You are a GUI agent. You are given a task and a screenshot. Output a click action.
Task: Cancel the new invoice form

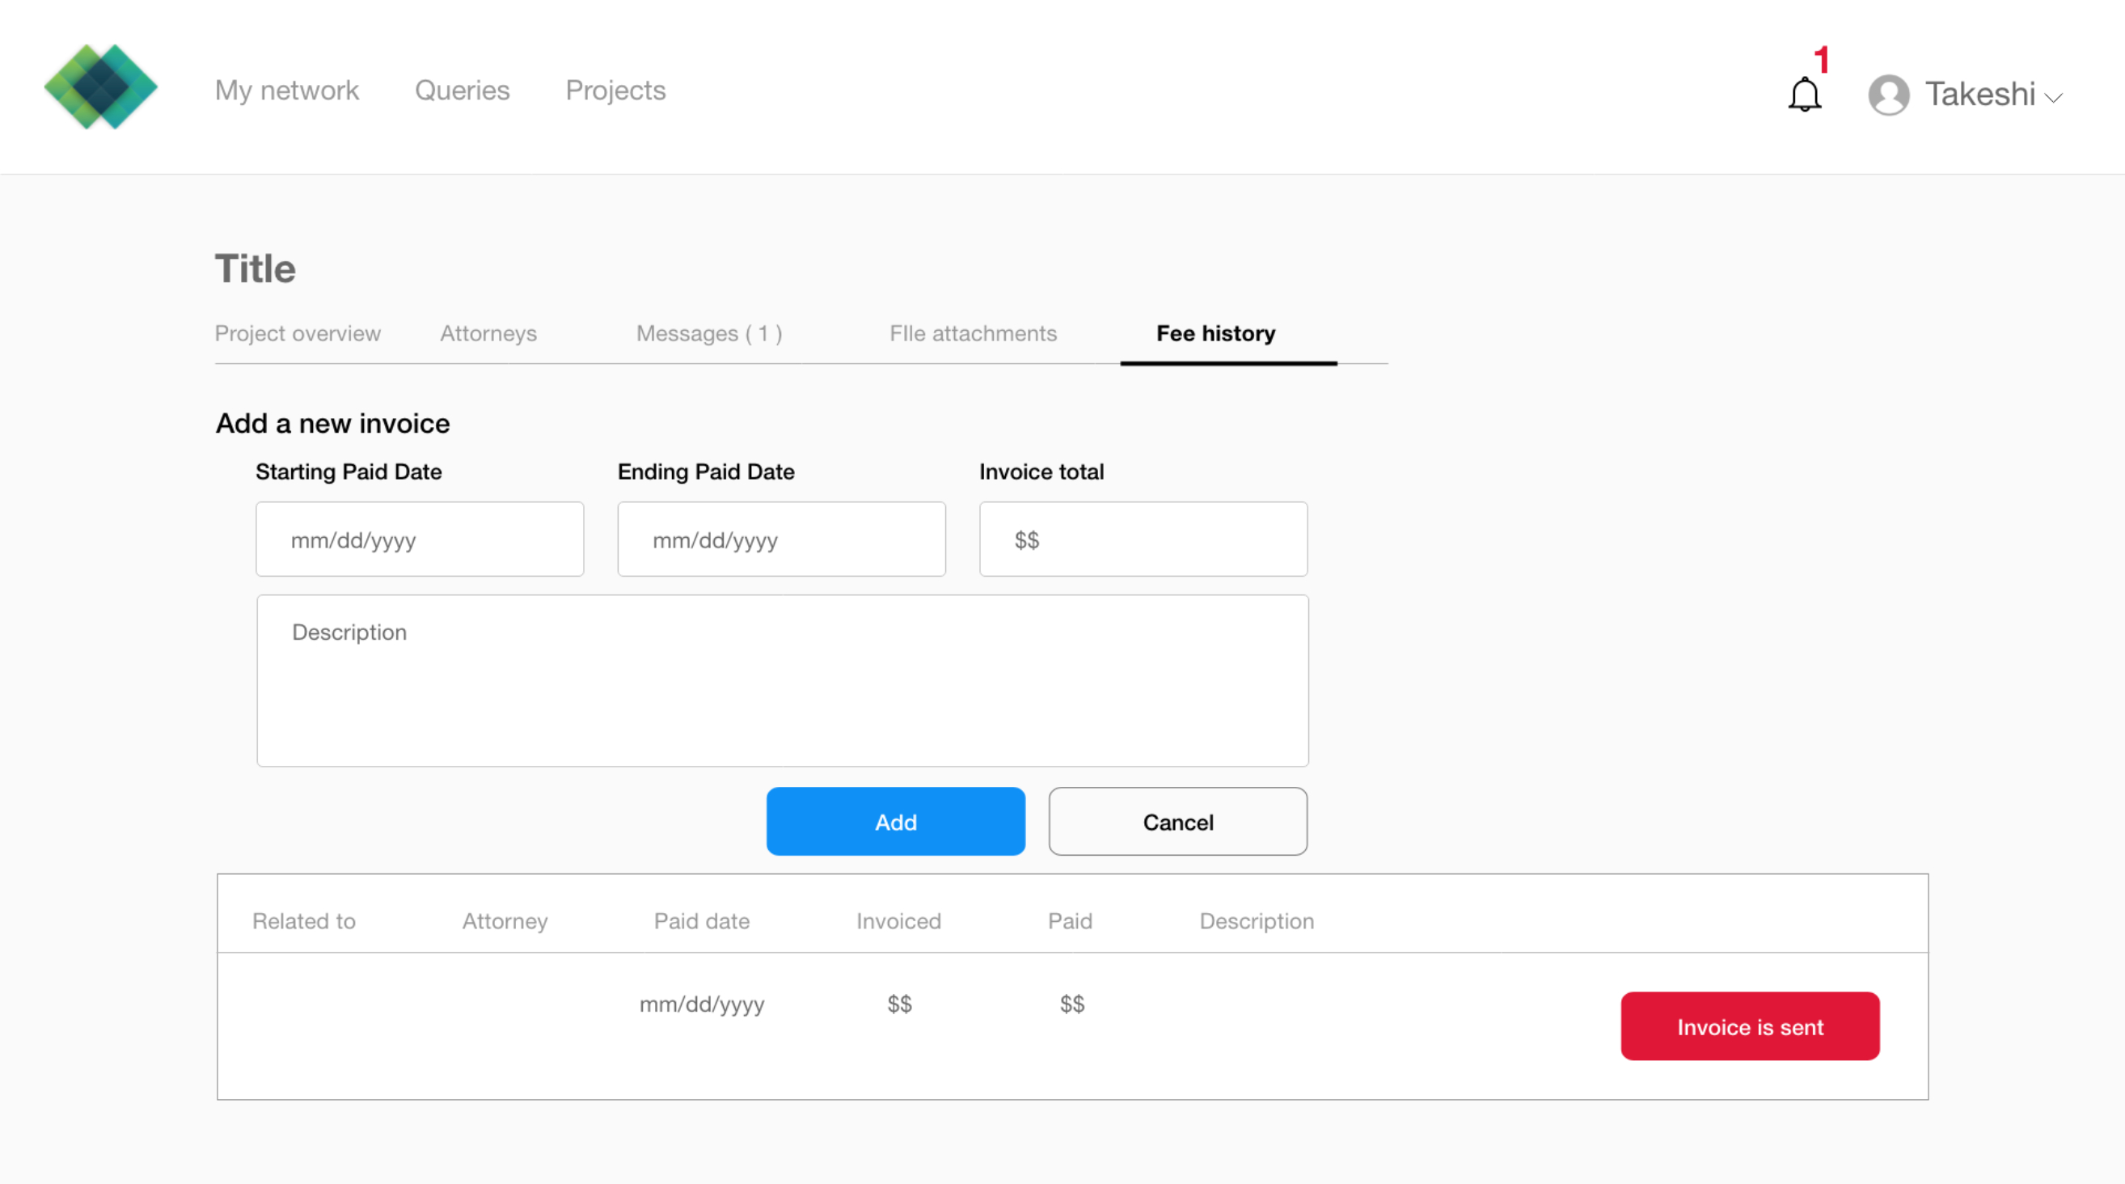coord(1178,822)
